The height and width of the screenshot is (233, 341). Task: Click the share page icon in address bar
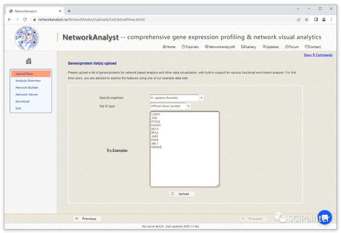pyautogui.click(x=298, y=19)
